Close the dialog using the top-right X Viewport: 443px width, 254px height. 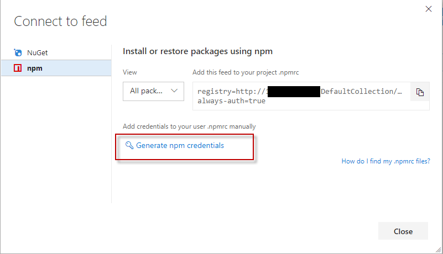428,9
